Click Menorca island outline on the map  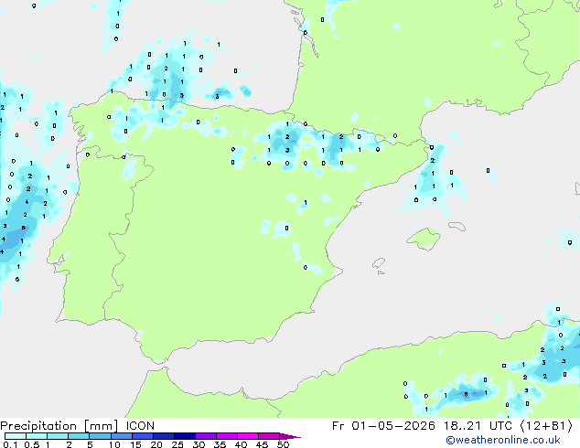(x=456, y=226)
